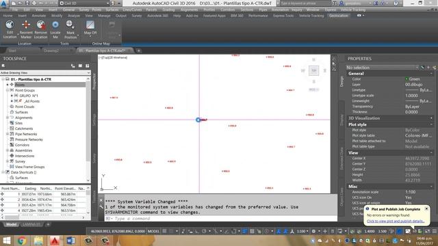Click the command line customize wrench icon

[x=101, y=206]
